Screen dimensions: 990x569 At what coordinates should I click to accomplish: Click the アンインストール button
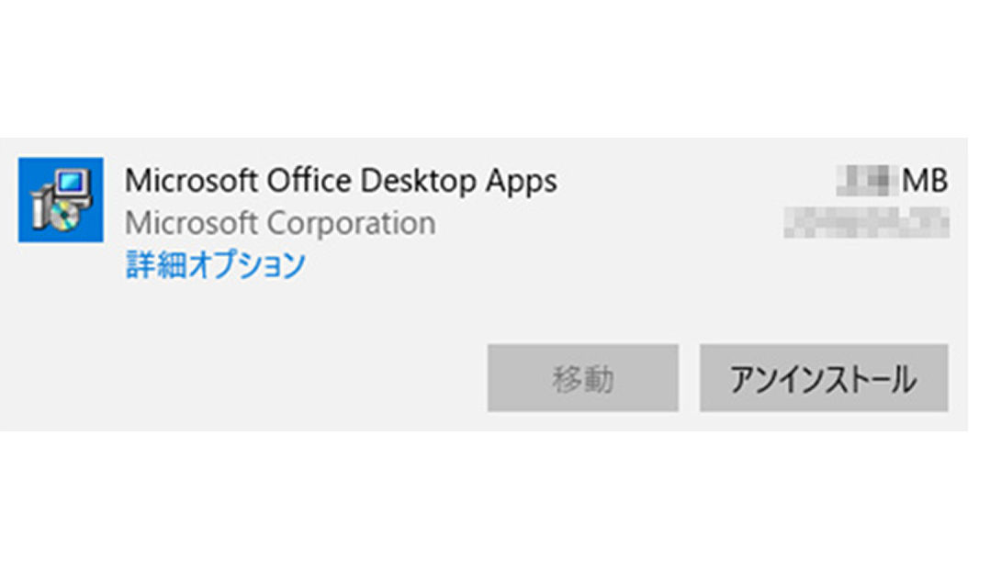pyautogui.click(x=823, y=378)
